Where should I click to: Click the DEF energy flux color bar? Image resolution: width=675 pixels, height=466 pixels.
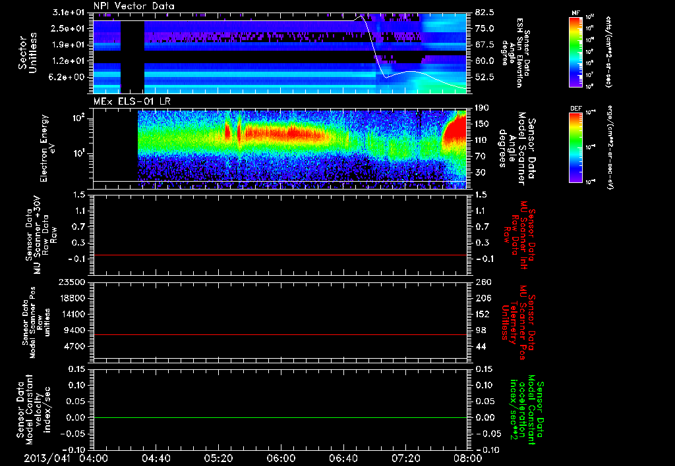pyautogui.click(x=576, y=147)
